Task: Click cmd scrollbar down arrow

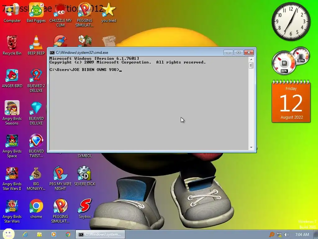Action: click(x=251, y=147)
